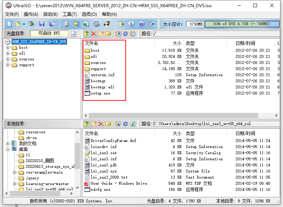Delete selected item in disc pane
Viewport: 283px width, 207px height.
point(94,34)
